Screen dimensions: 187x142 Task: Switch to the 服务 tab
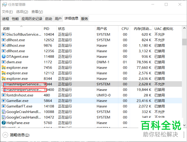(x=85, y=19)
